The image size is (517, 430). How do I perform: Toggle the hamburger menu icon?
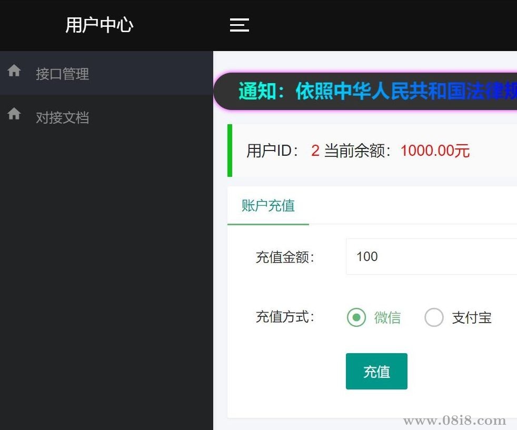240,25
